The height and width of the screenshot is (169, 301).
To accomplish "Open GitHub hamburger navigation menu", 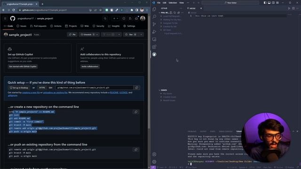I will (5, 18).
